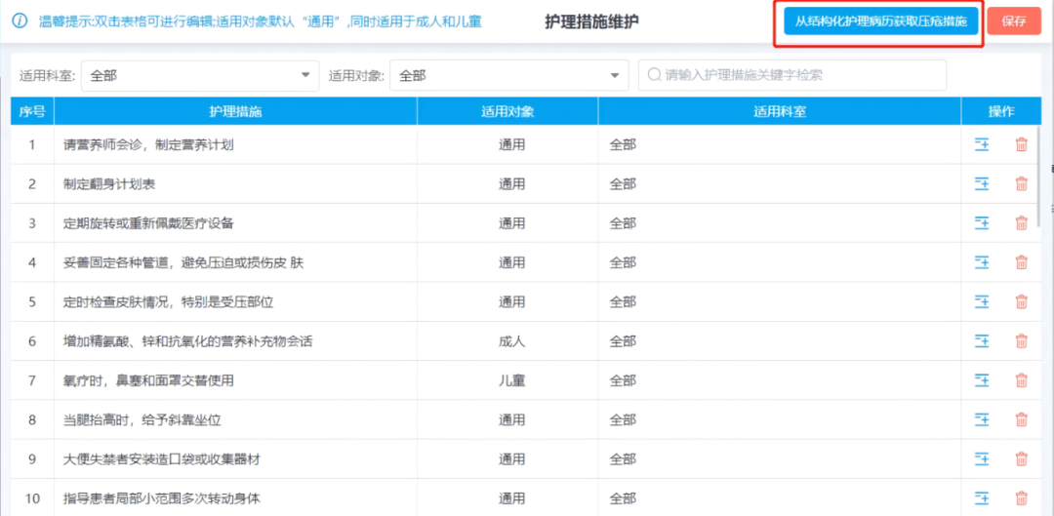
Task: Delete the 氧疗时 child measure row
Action: pos(1021,380)
